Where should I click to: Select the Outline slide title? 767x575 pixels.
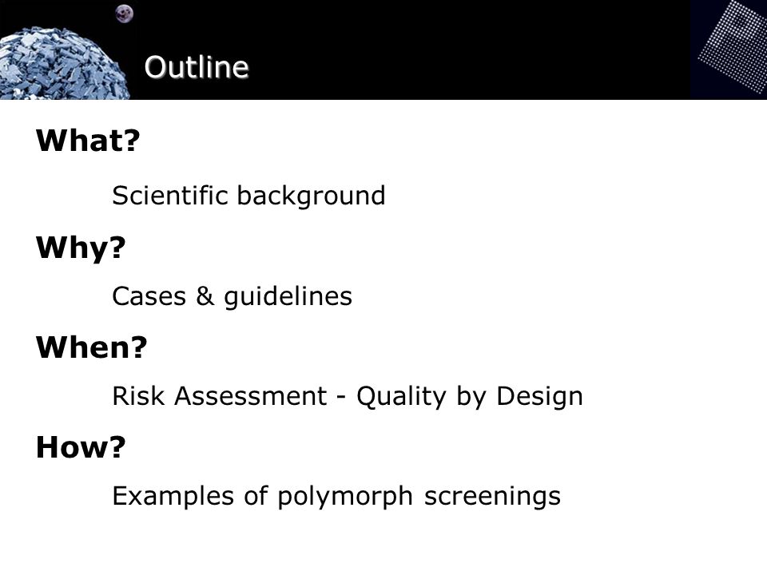point(197,67)
